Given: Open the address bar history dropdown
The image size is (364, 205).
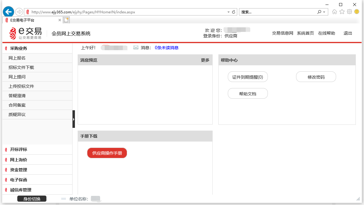Looking at the screenshot, I should [x=228, y=12].
